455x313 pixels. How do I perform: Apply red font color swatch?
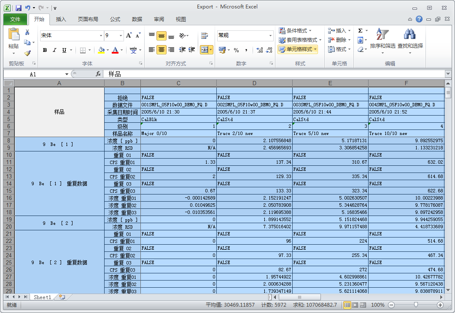tap(115, 50)
